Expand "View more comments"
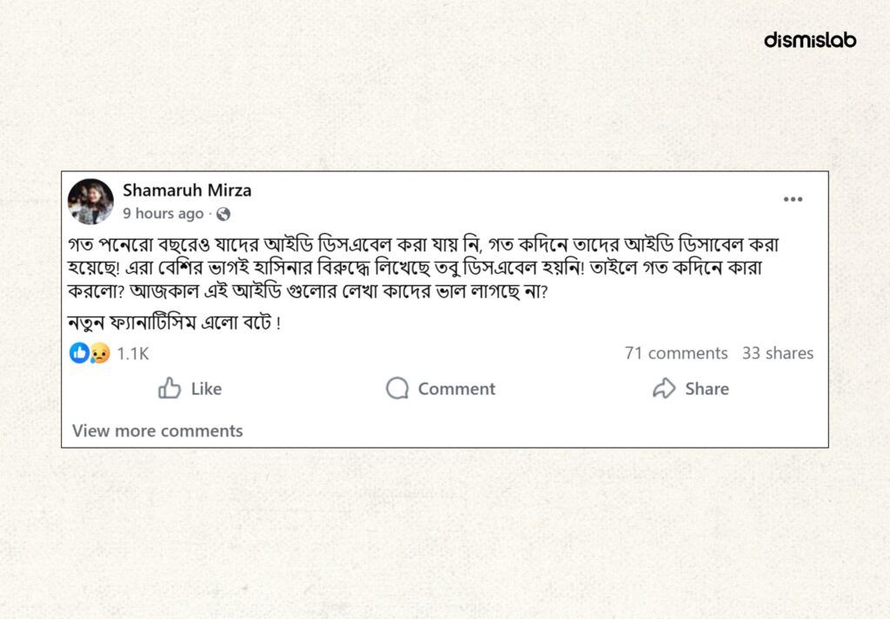This screenshot has height=619, width=890. click(157, 430)
